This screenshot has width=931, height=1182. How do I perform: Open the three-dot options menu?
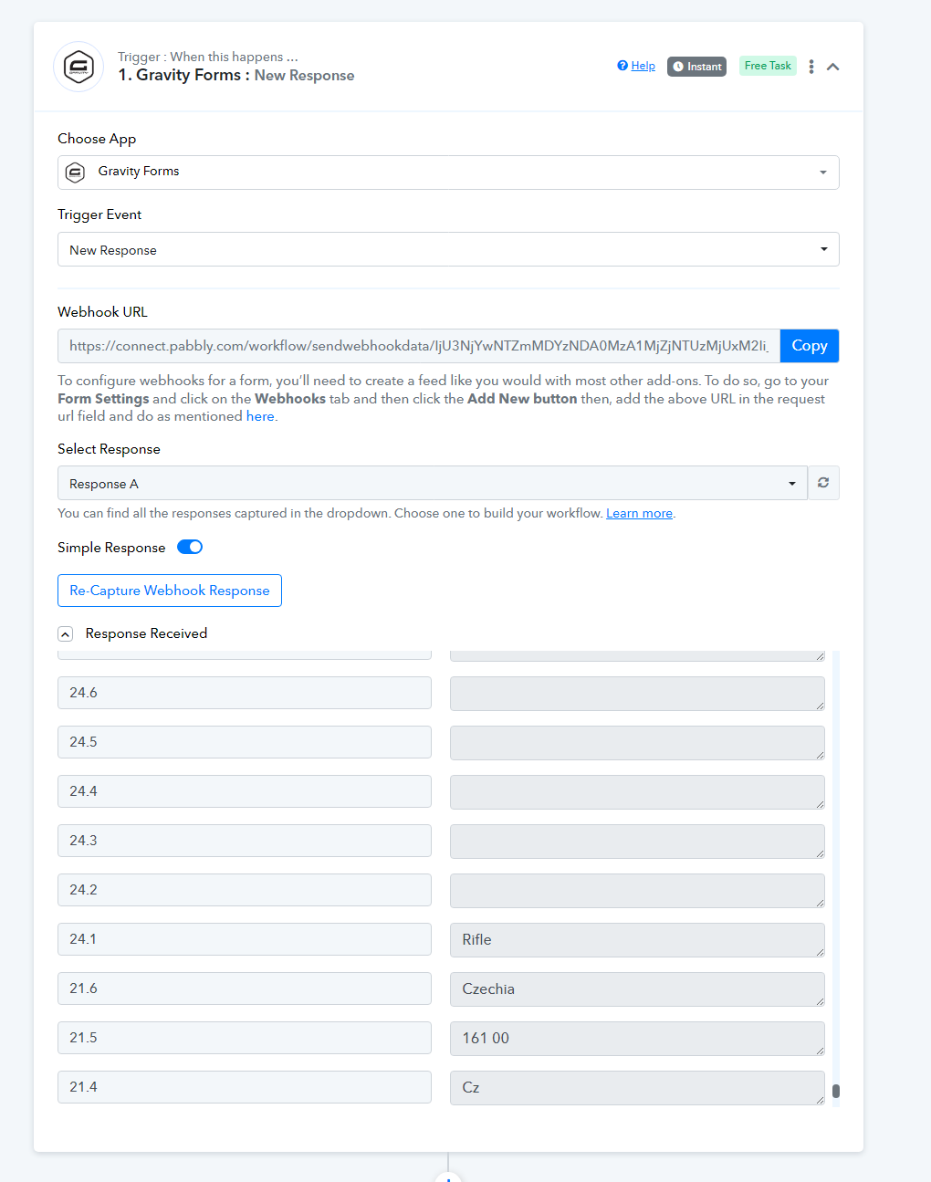(x=811, y=67)
